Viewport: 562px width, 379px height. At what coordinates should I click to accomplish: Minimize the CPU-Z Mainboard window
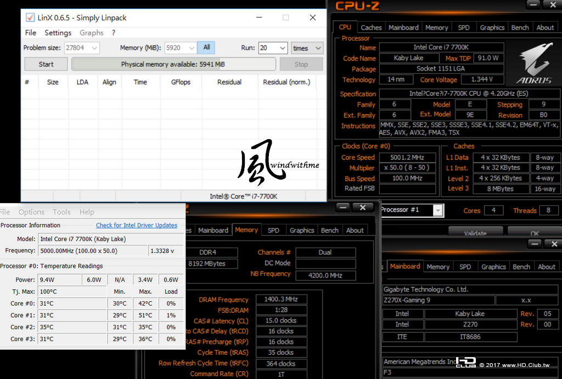(x=535, y=244)
